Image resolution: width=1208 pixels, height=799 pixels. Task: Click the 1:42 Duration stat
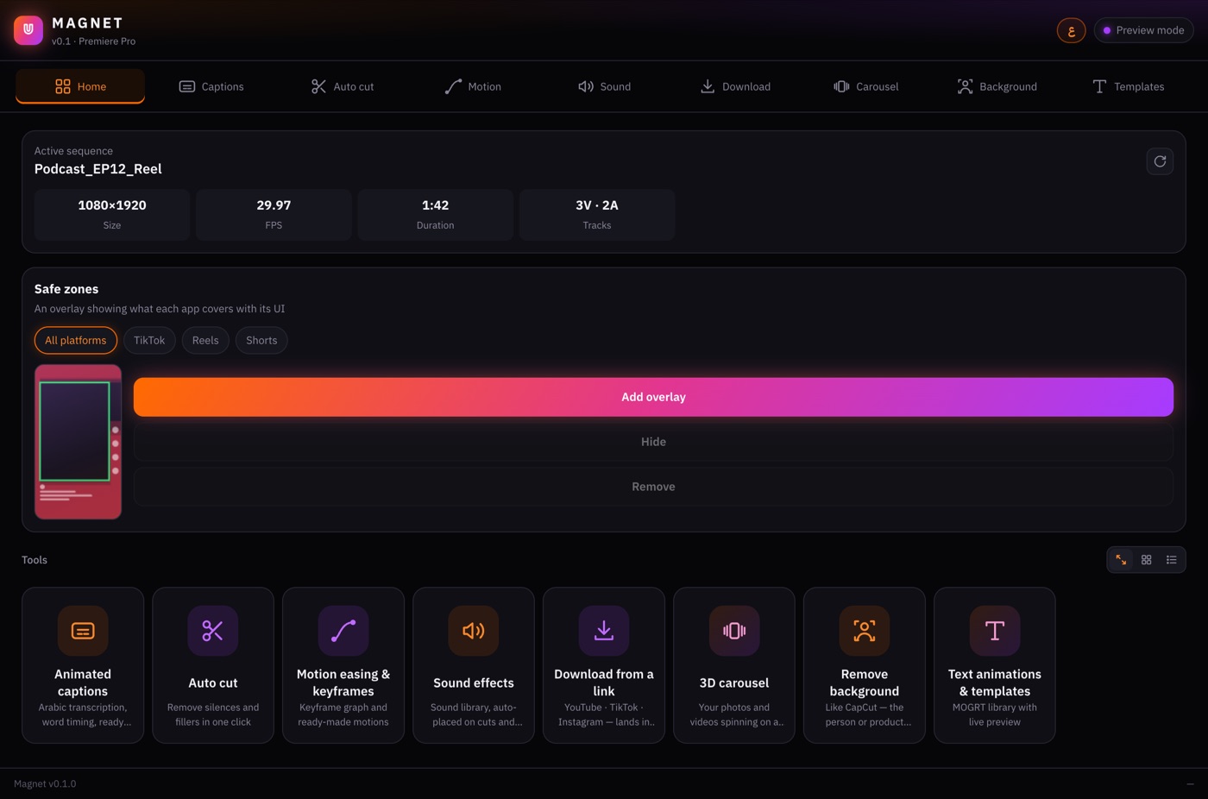435,214
